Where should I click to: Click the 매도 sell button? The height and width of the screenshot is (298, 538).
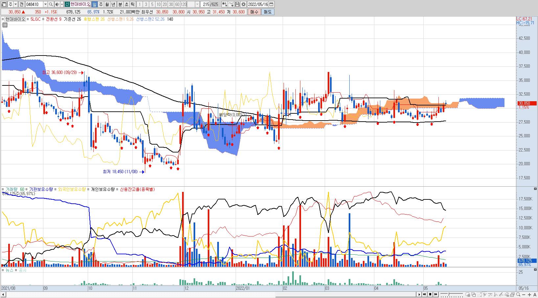point(268,12)
